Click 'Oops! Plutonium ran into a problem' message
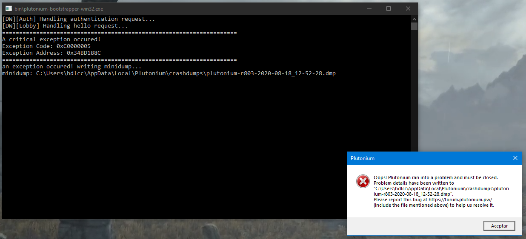This screenshot has height=239, width=526. (x=436, y=177)
